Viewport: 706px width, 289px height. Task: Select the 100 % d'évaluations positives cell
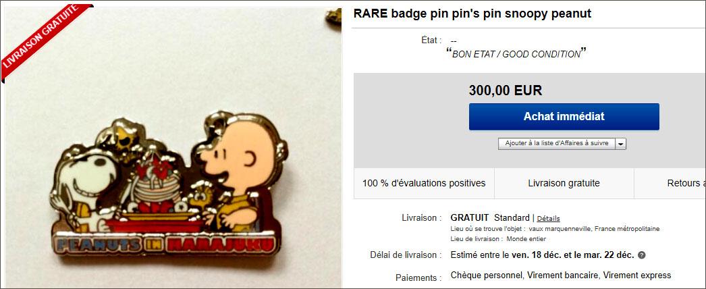[x=424, y=183]
